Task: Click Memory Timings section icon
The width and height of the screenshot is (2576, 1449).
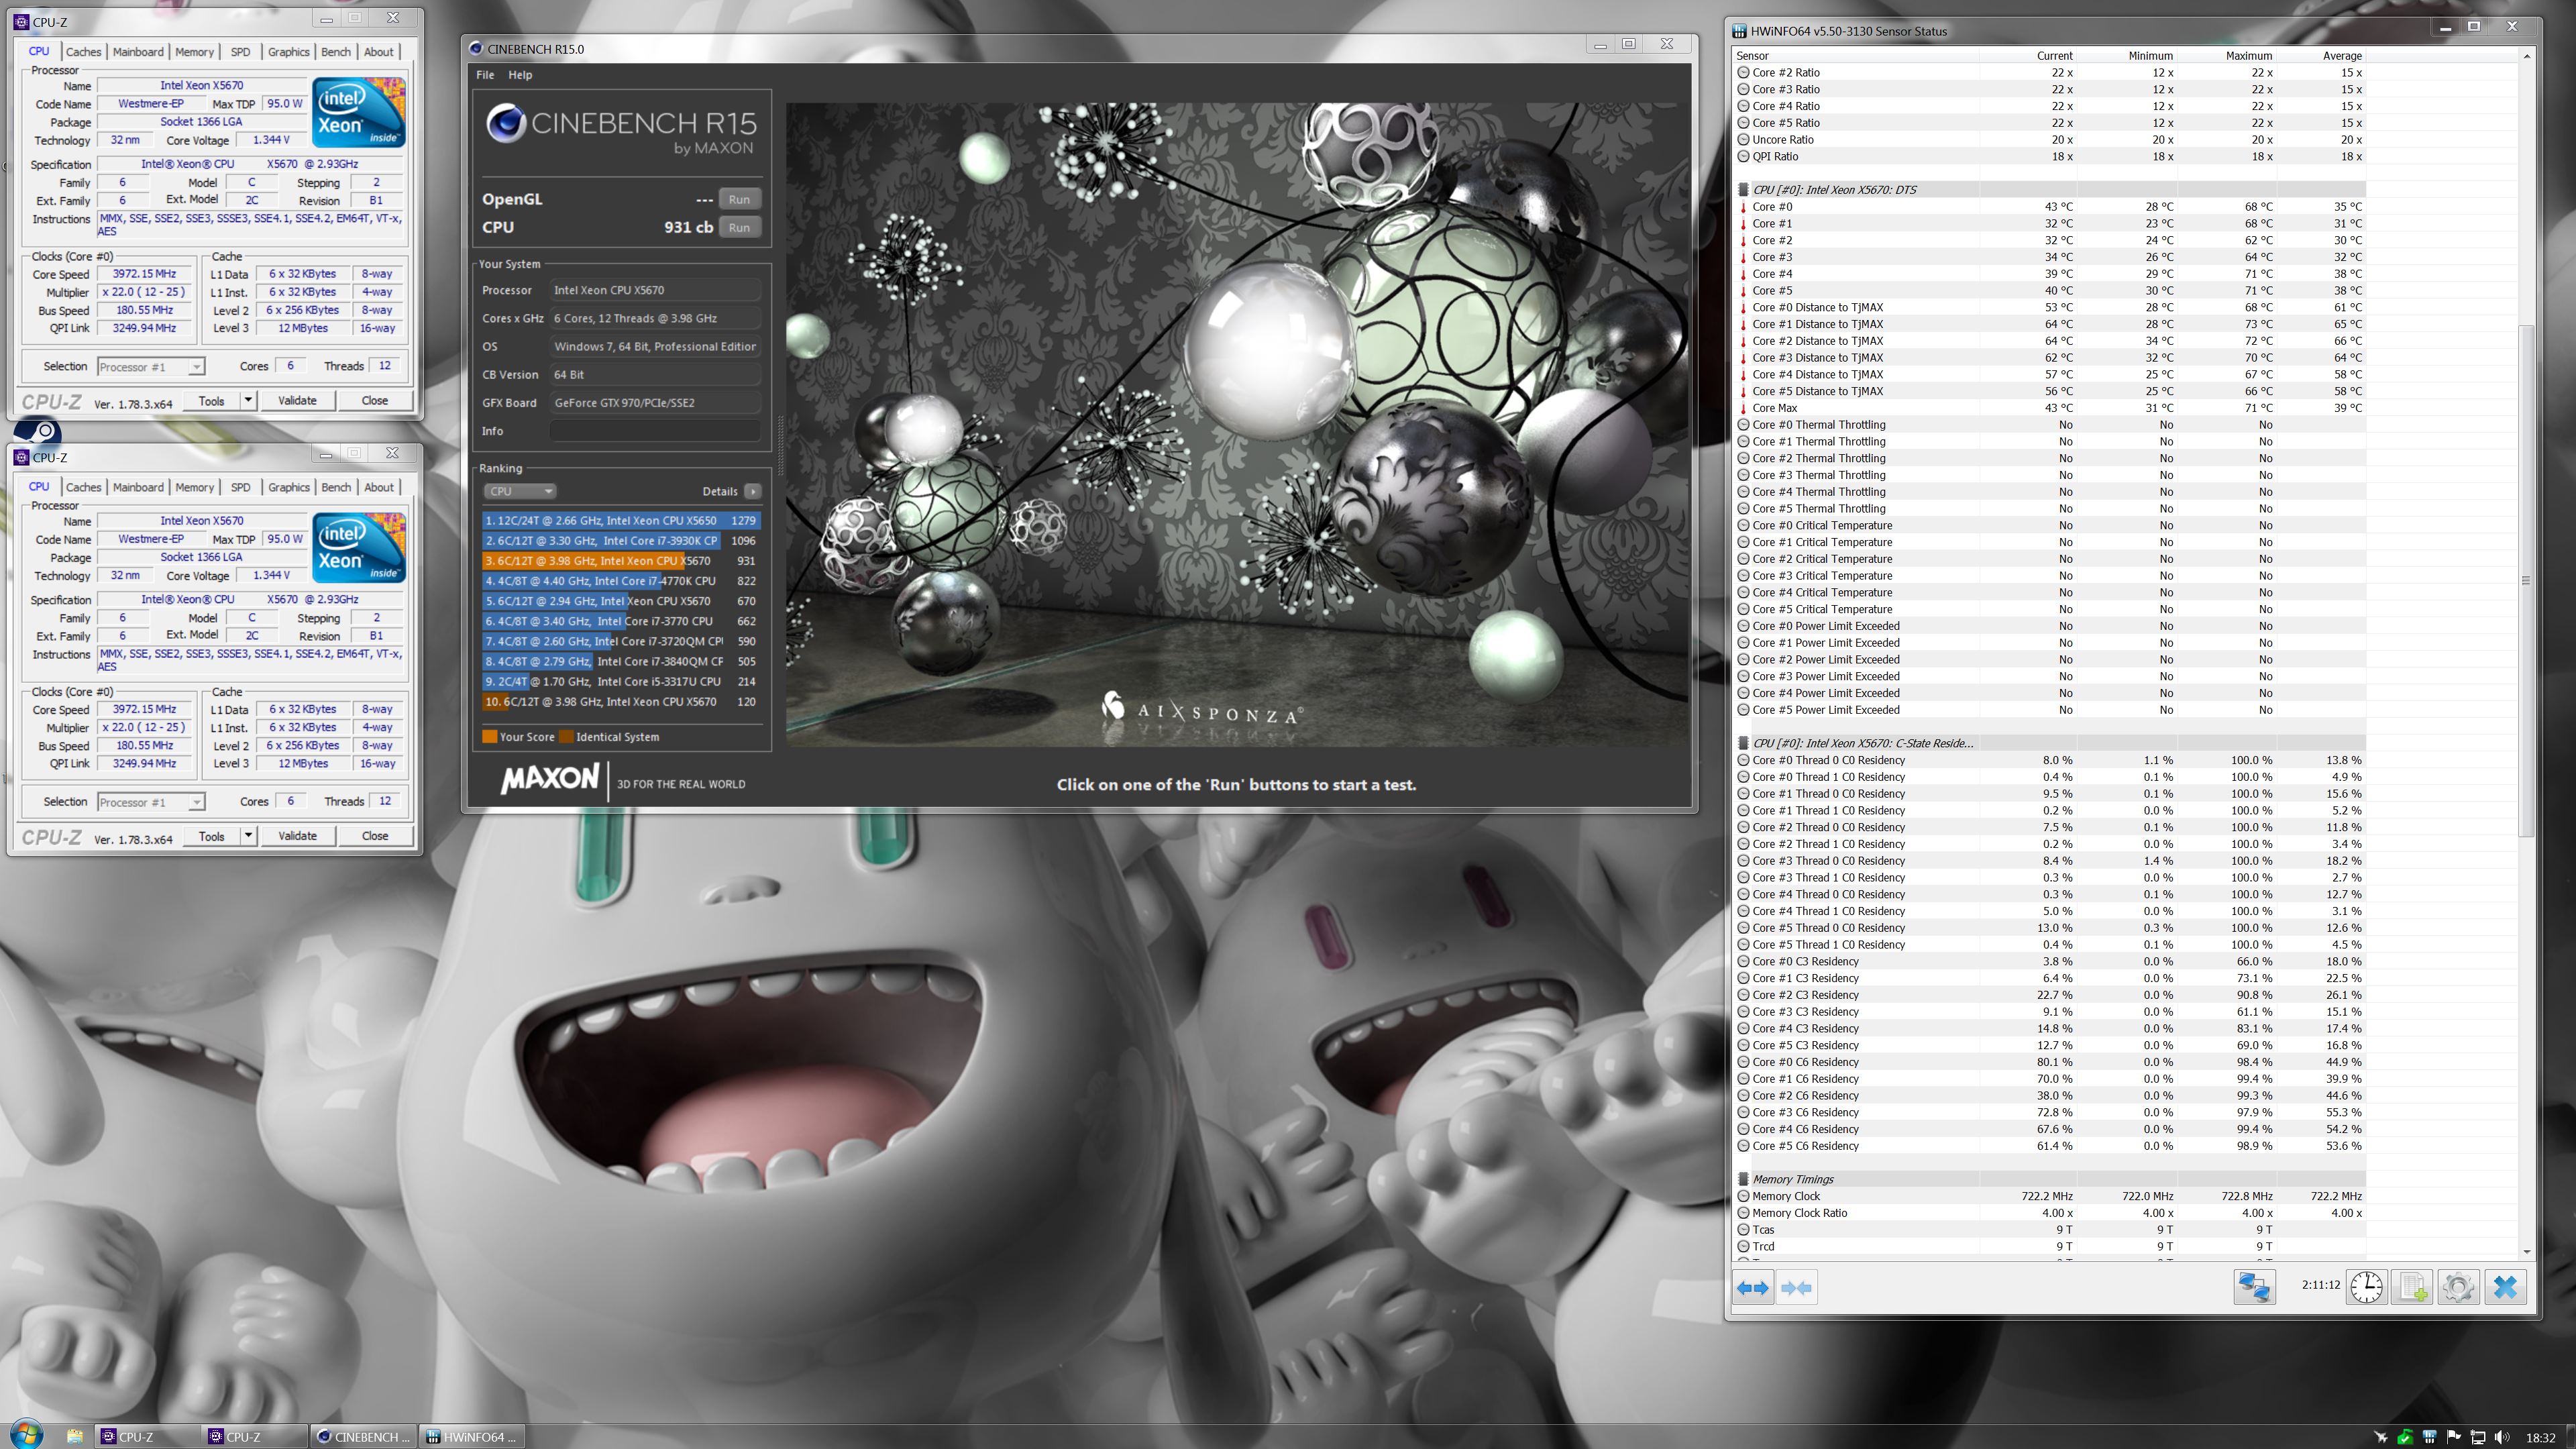Action: [1744, 1179]
